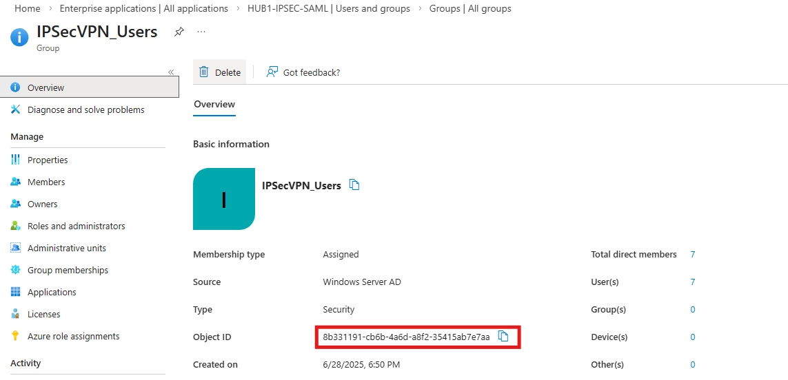788x380 pixels.
Task: Click the Members people icon
Action: coord(16,182)
